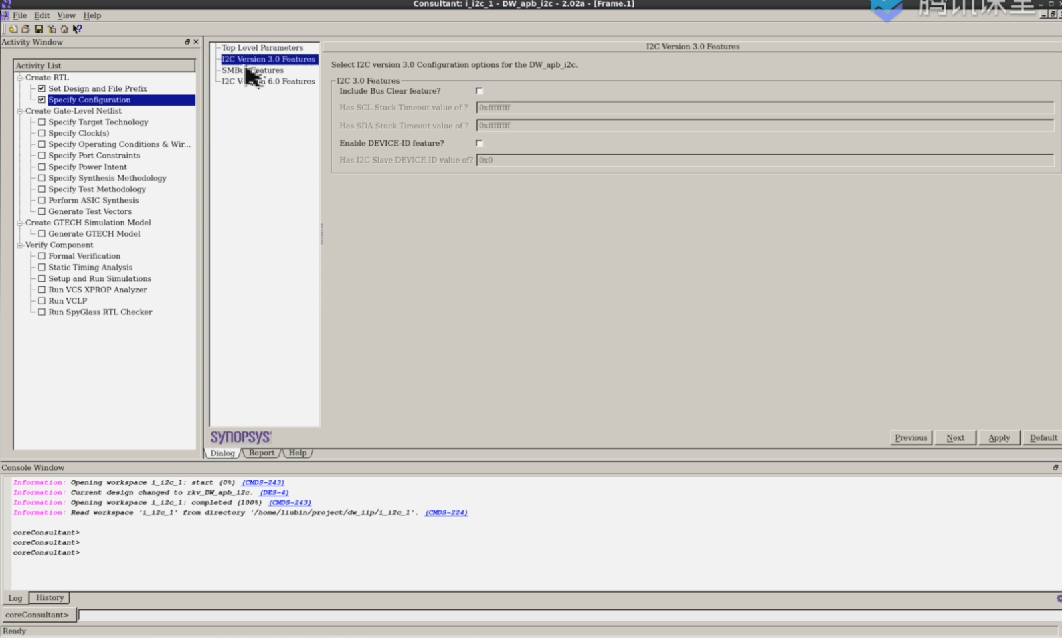Check Specify Port Constraints box

click(x=42, y=156)
